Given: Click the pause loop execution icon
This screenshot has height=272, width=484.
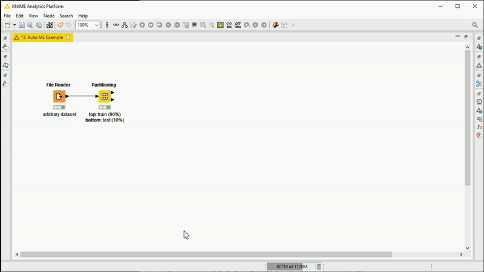Looking at the screenshot, I should coord(255,25).
